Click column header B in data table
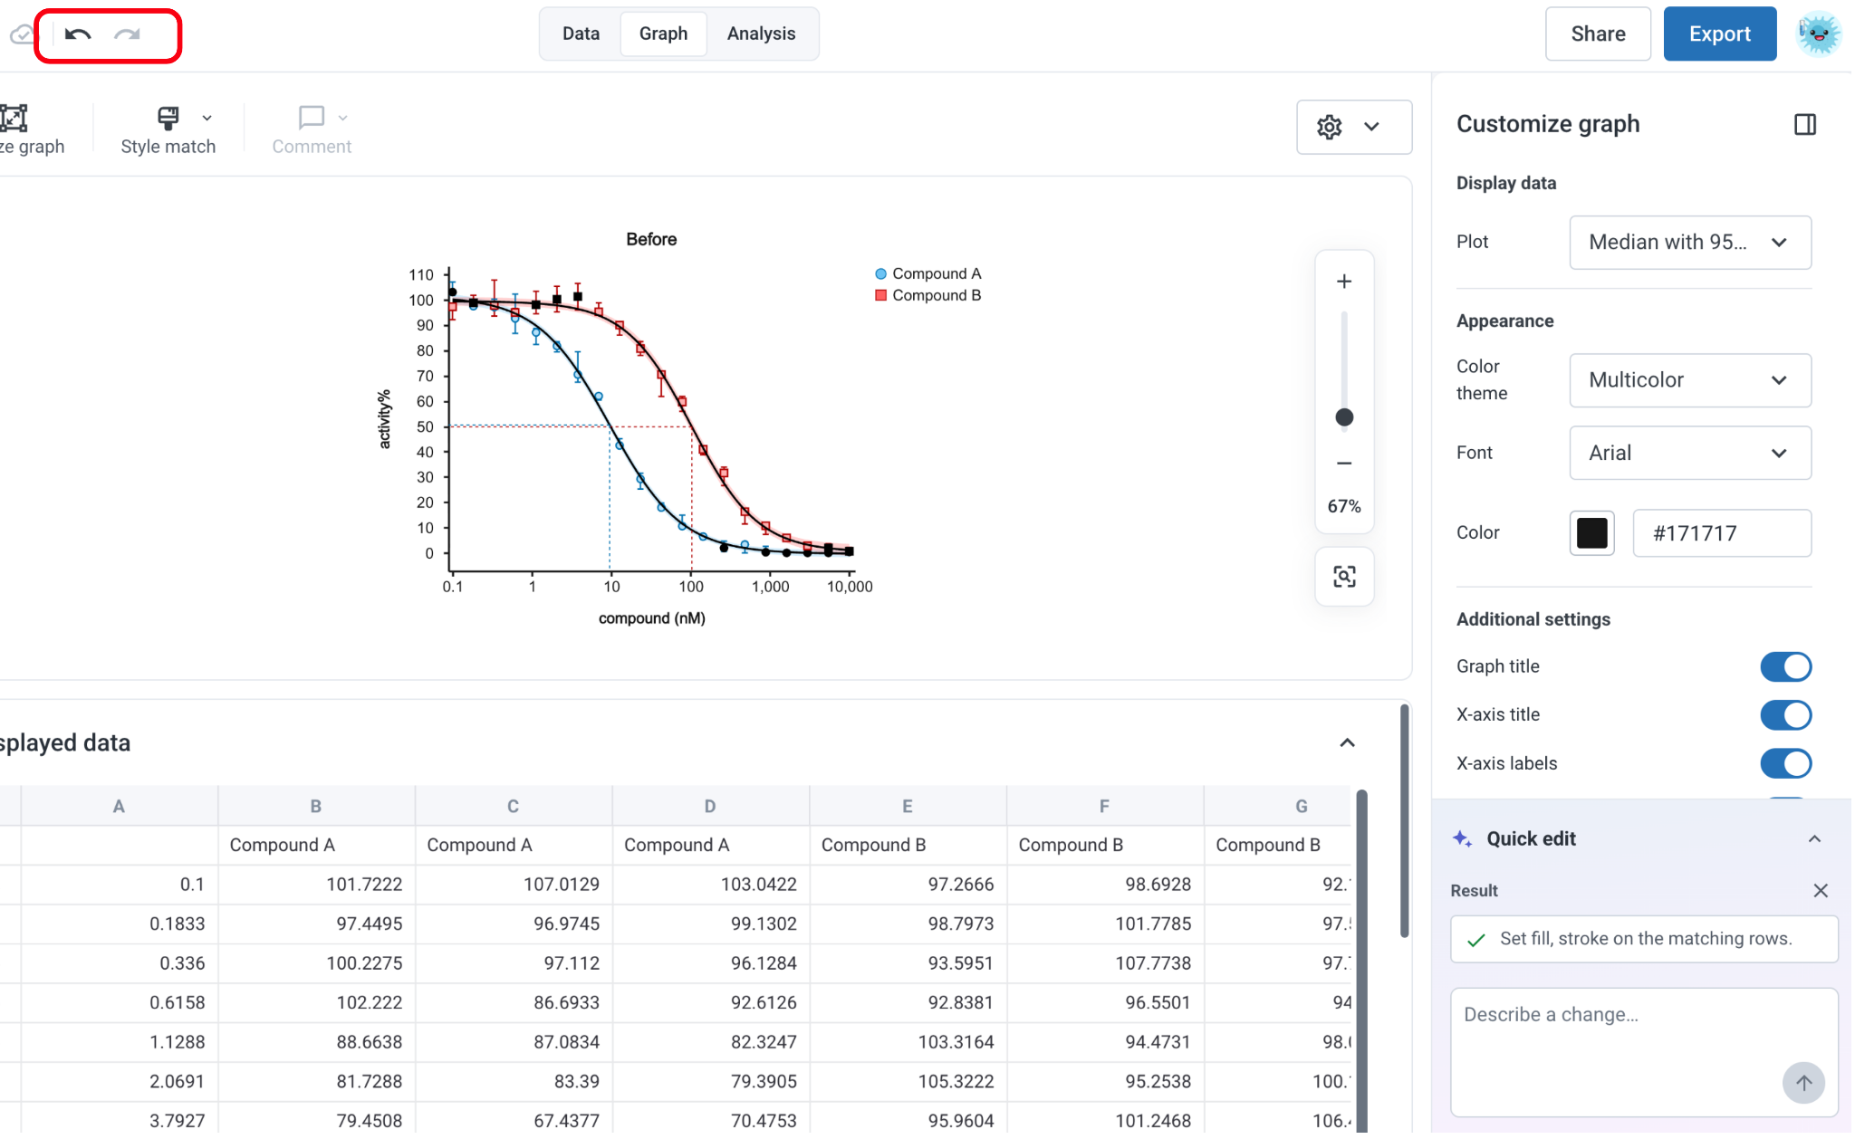 click(316, 806)
